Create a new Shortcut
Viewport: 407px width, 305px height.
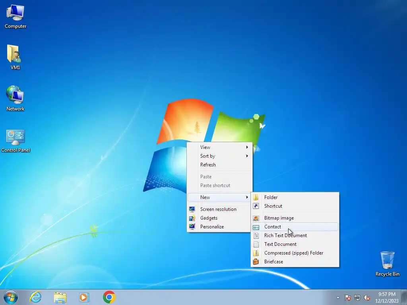pos(295,206)
